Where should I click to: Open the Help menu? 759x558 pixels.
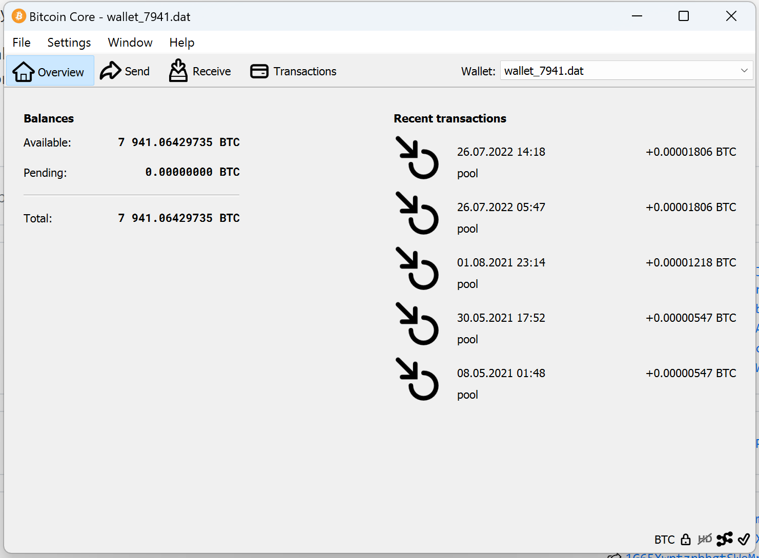pyautogui.click(x=182, y=43)
